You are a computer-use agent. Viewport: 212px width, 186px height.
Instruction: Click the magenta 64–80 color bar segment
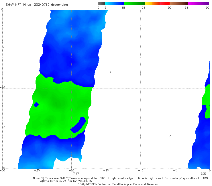(x=198, y=3)
